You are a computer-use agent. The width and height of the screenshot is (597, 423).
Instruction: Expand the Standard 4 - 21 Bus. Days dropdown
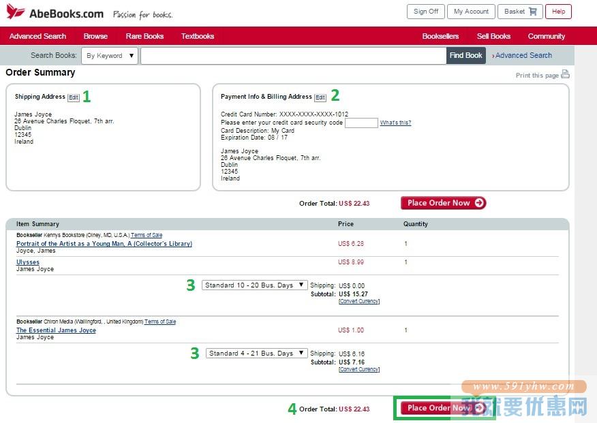[x=257, y=354]
